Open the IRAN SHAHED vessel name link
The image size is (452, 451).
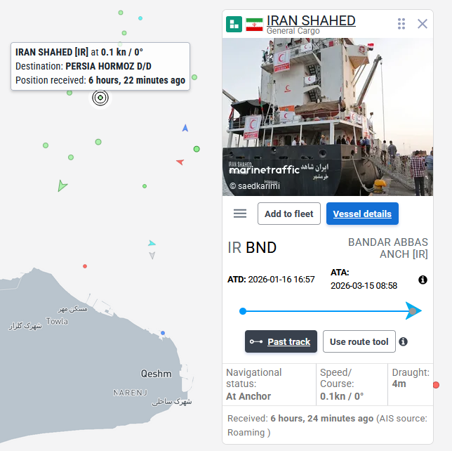pyautogui.click(x=311, y=20)
